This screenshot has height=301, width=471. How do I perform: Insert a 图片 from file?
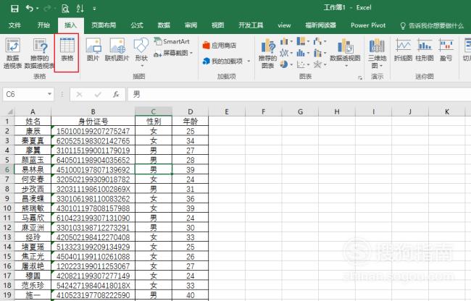(93, 50)
